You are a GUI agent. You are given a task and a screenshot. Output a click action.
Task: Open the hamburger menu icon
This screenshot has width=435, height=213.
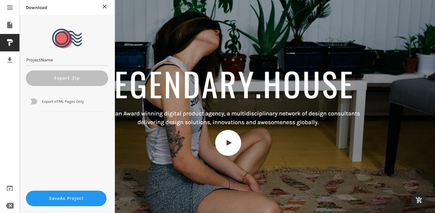pos(10,7)
